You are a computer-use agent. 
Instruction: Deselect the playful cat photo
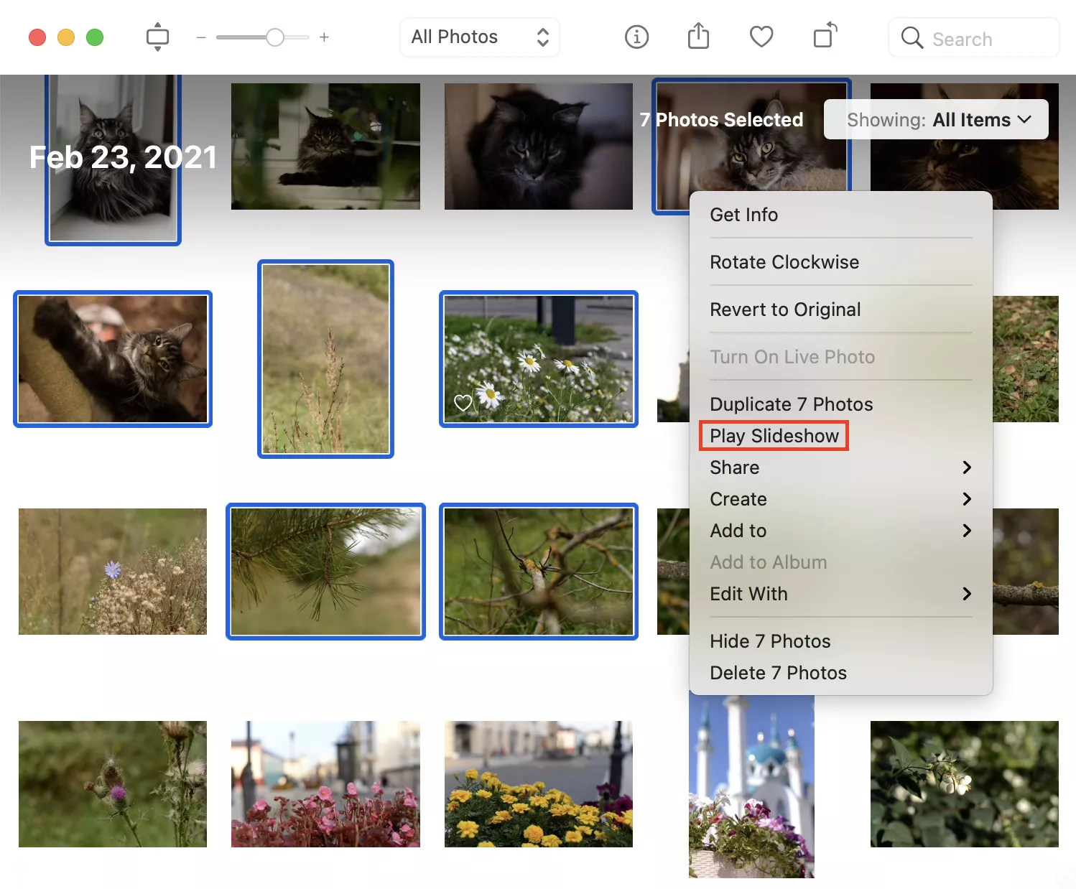pos(113,359)
